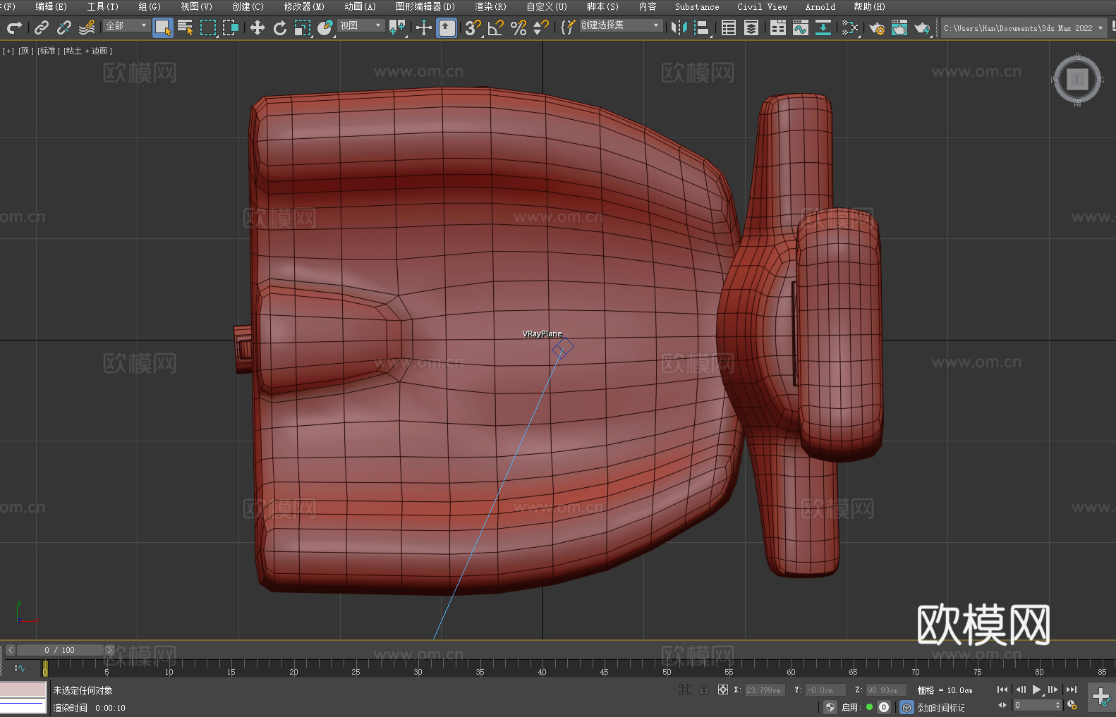Open the Arnold menu
The width and height of the screenshot is (1116, 717).
[820, 6]
